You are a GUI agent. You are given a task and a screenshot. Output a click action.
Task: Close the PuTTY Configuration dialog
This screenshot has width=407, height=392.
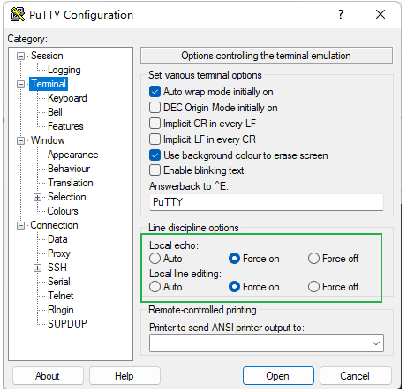381,14
